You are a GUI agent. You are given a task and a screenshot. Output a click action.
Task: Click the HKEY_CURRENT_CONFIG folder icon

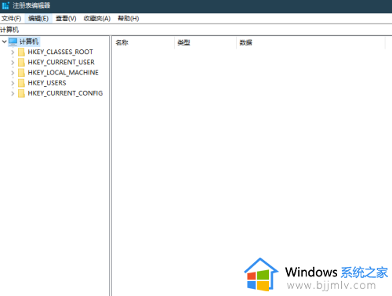click(x=21, y=93)
